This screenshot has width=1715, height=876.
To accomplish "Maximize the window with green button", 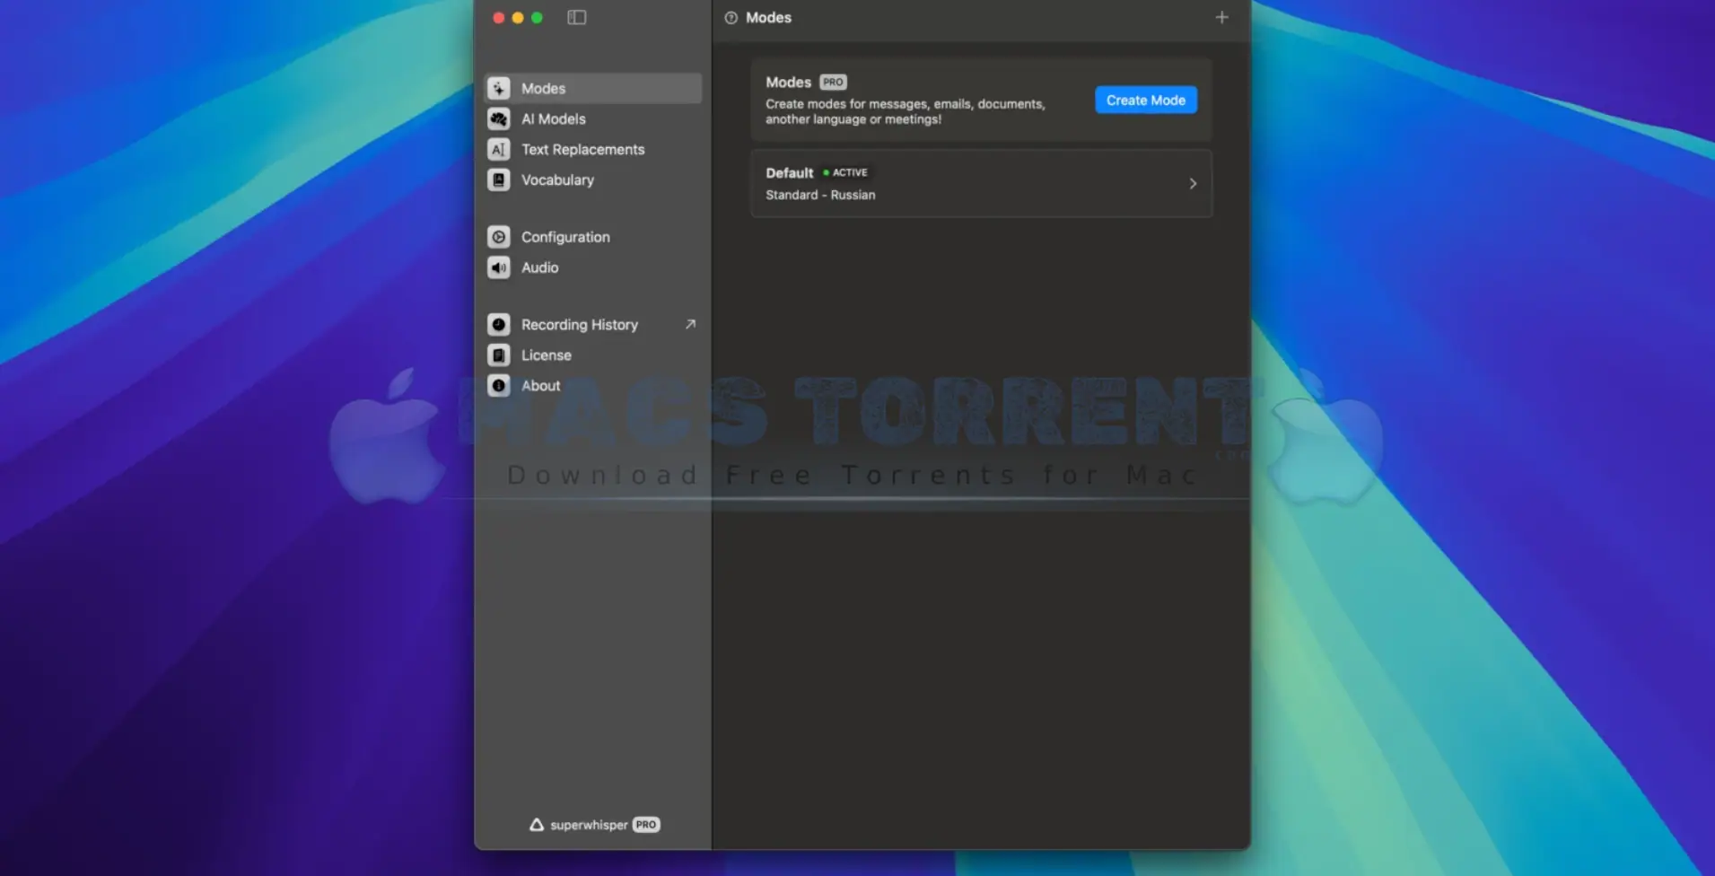I will [x=537, y=17].
